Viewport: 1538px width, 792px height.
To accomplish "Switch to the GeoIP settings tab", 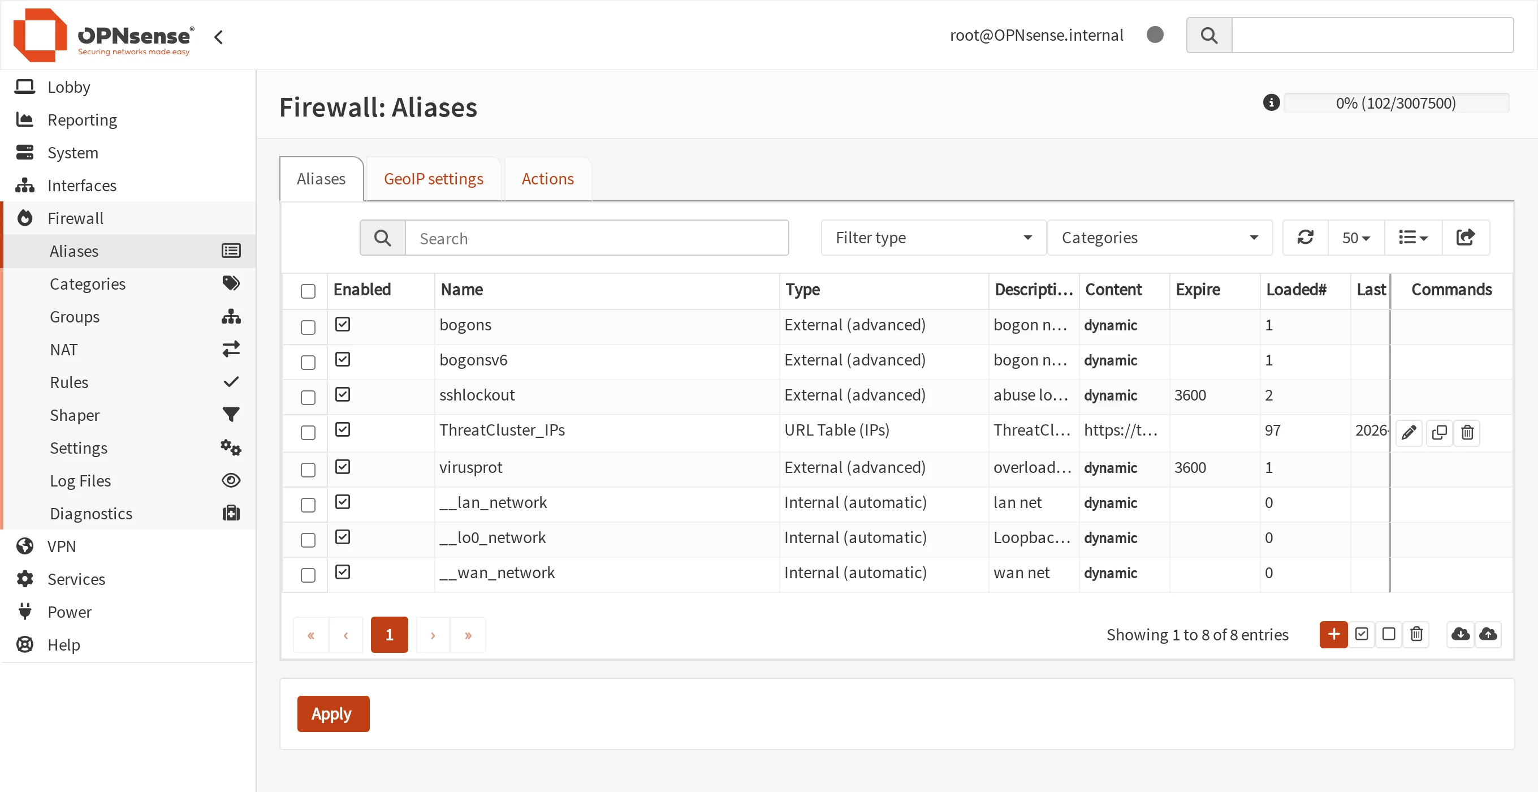I will 434,179.
